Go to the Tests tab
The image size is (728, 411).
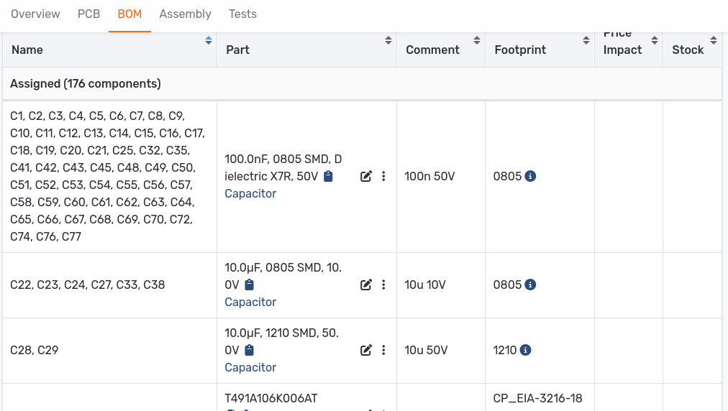click(x=242, y=14)
